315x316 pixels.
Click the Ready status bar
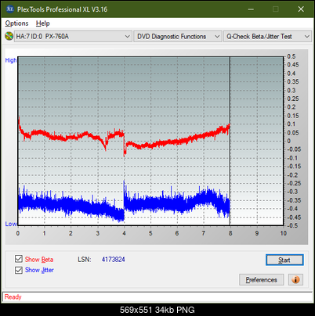[157, 296]
